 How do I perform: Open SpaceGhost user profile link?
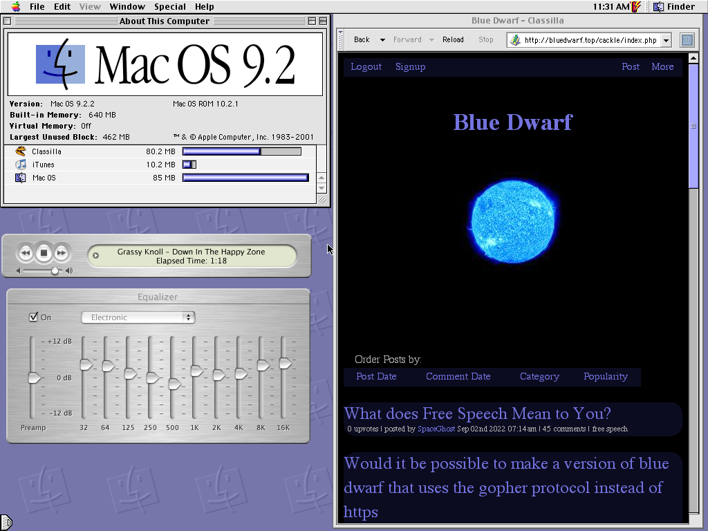point(436,429)
